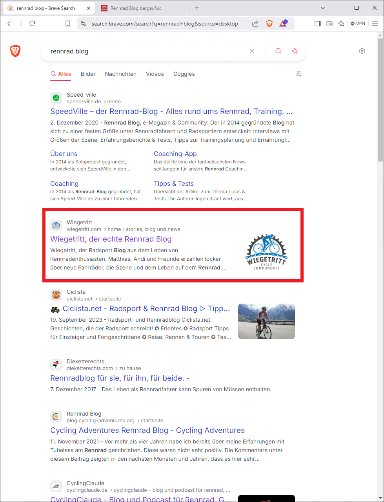The image size is (384, 502).
Task: Open the browser hamburger menu
Action: pos(375,24)
